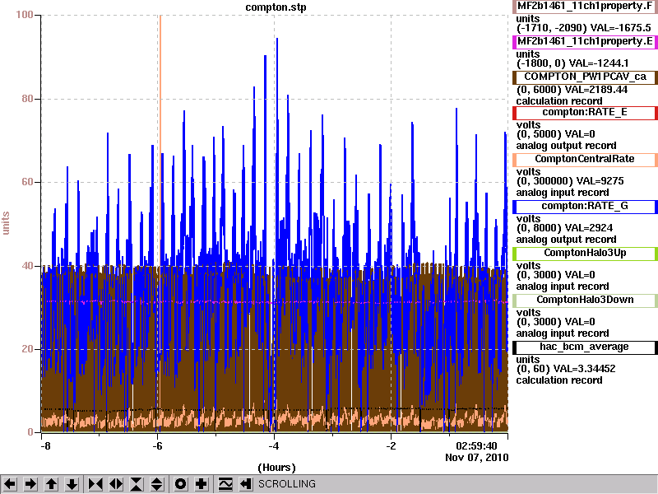Screen dimensions: 658x494
Task: Click the (Hours) x-axis label
Action: (276, 468)
